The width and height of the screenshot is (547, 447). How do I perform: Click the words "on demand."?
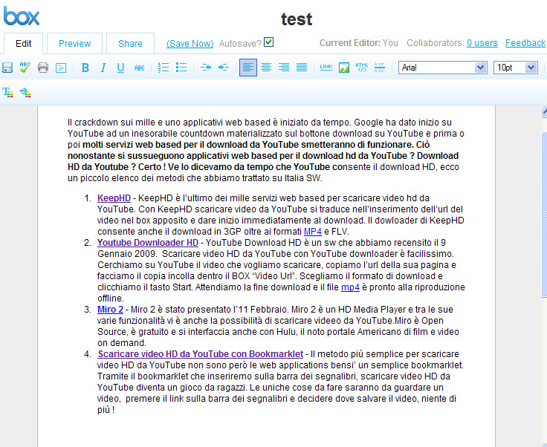[x=122, y=343]
